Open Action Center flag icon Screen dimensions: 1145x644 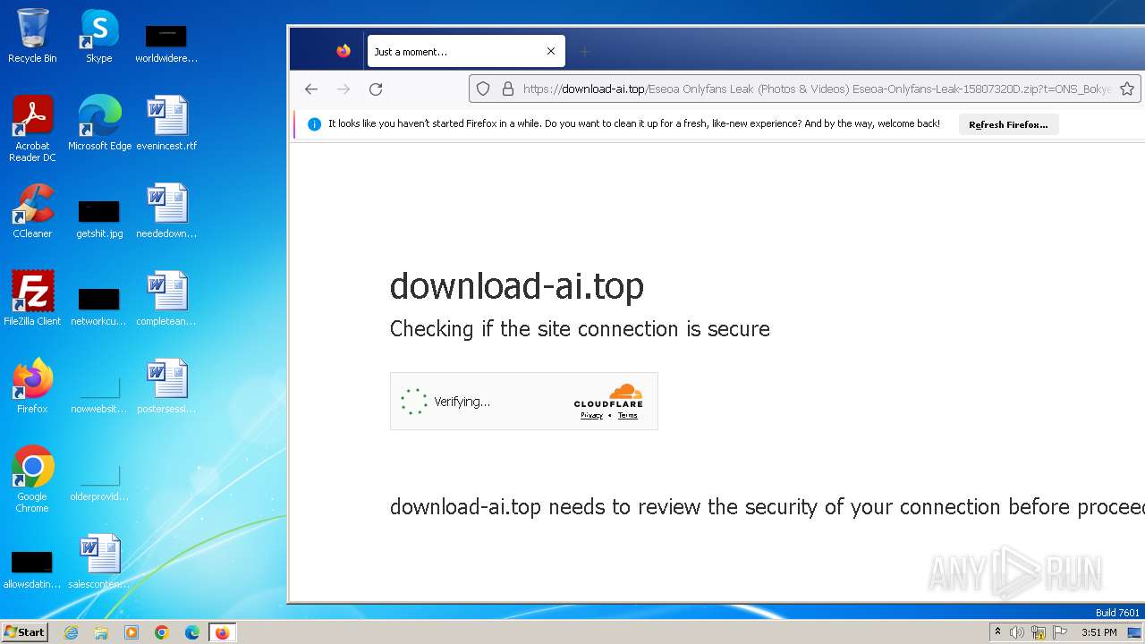coord(1059,632)
